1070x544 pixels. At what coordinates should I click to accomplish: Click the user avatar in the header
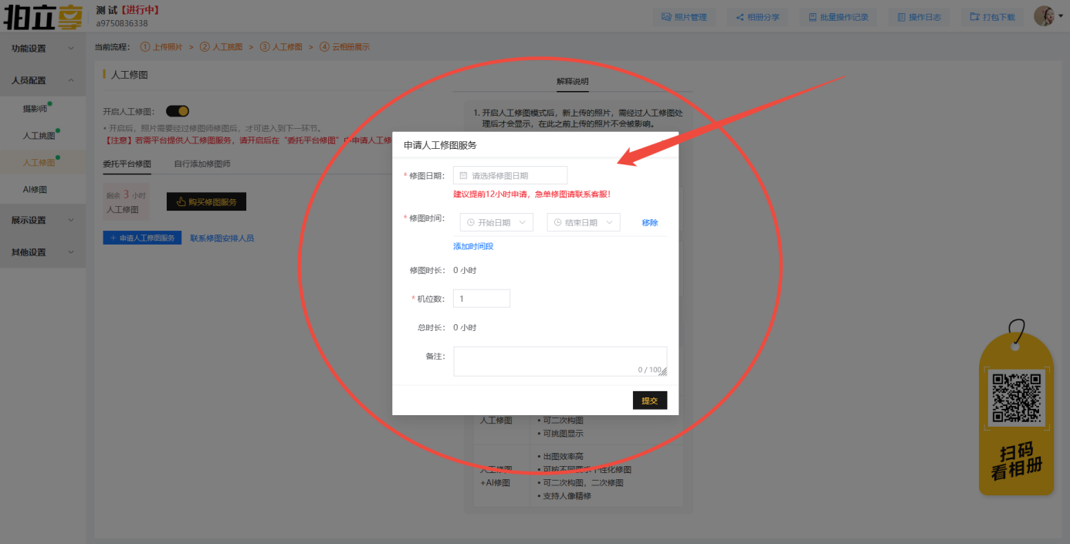pos(1044,16)
